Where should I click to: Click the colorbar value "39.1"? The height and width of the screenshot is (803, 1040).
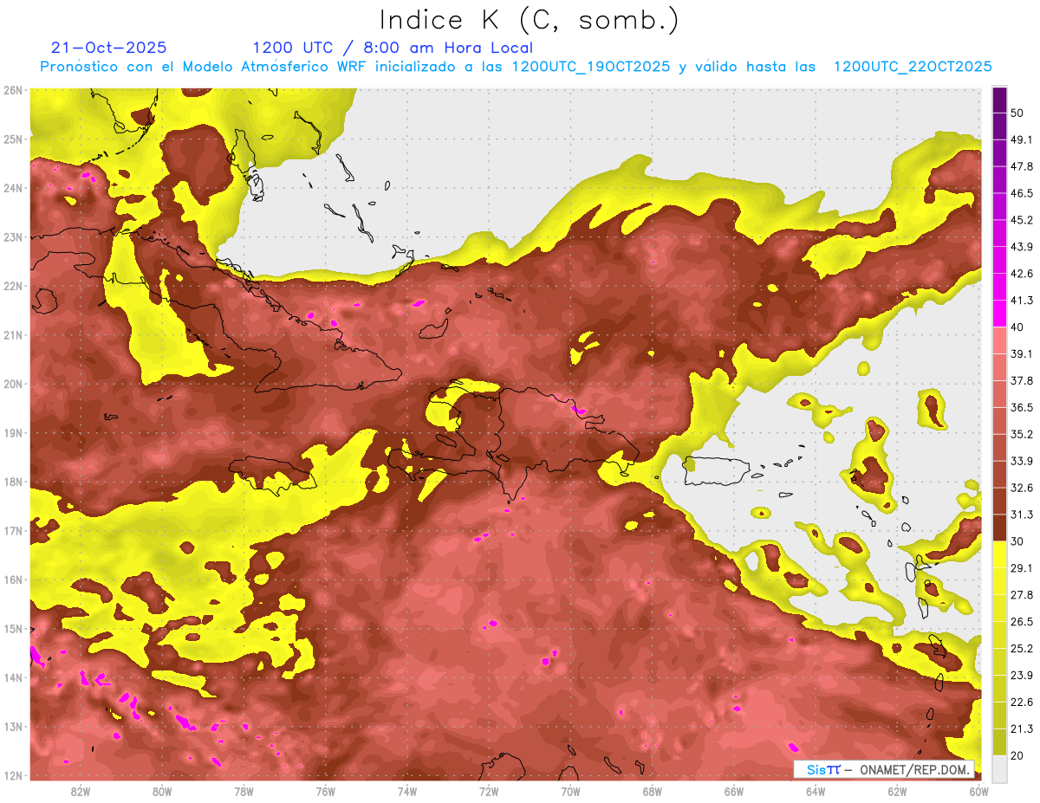pos(1022,353)
